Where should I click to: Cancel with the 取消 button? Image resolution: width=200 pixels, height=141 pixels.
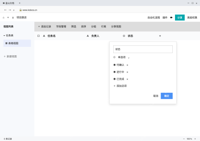point(156,96)
